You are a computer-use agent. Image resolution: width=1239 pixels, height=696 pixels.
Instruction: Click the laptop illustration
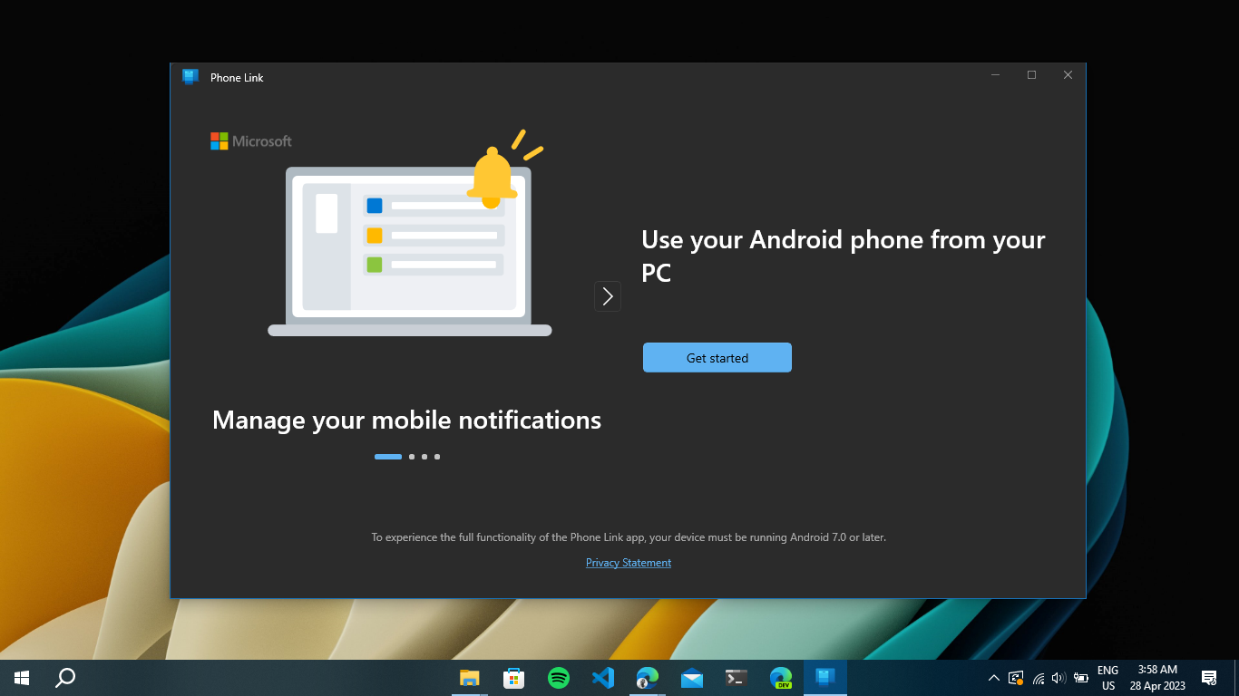coord(410,251)
